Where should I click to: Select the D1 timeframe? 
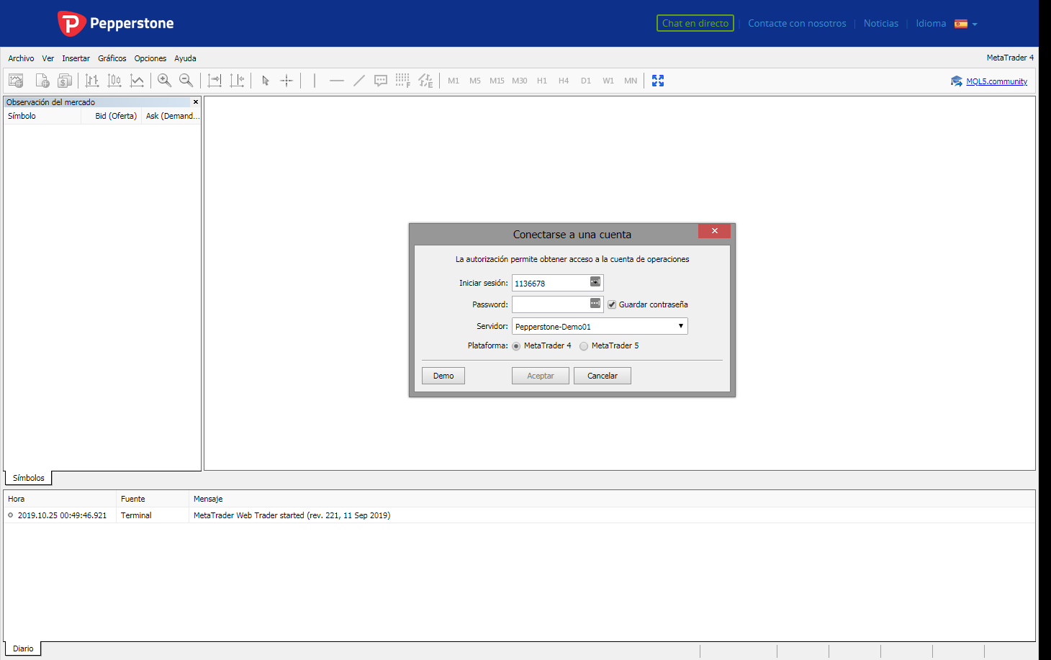point(586,81)
